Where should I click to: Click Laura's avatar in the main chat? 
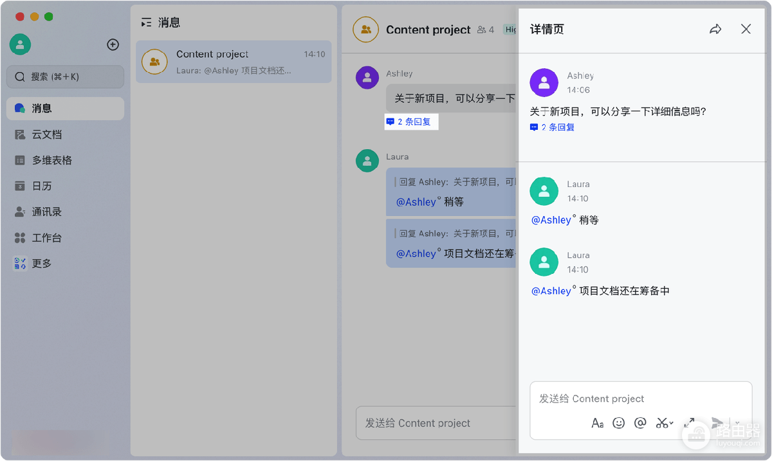pyautogui.click(x=367, y=160)
